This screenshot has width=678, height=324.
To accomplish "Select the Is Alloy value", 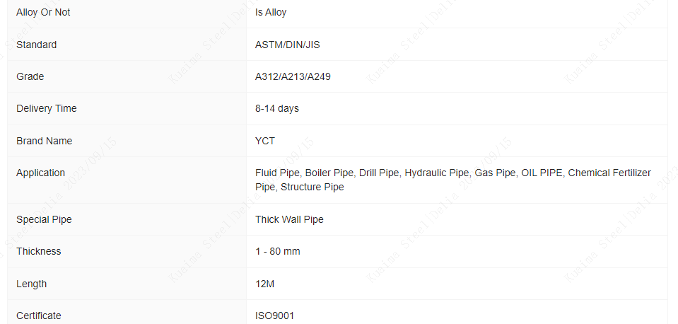I will [x=271, y=13].
